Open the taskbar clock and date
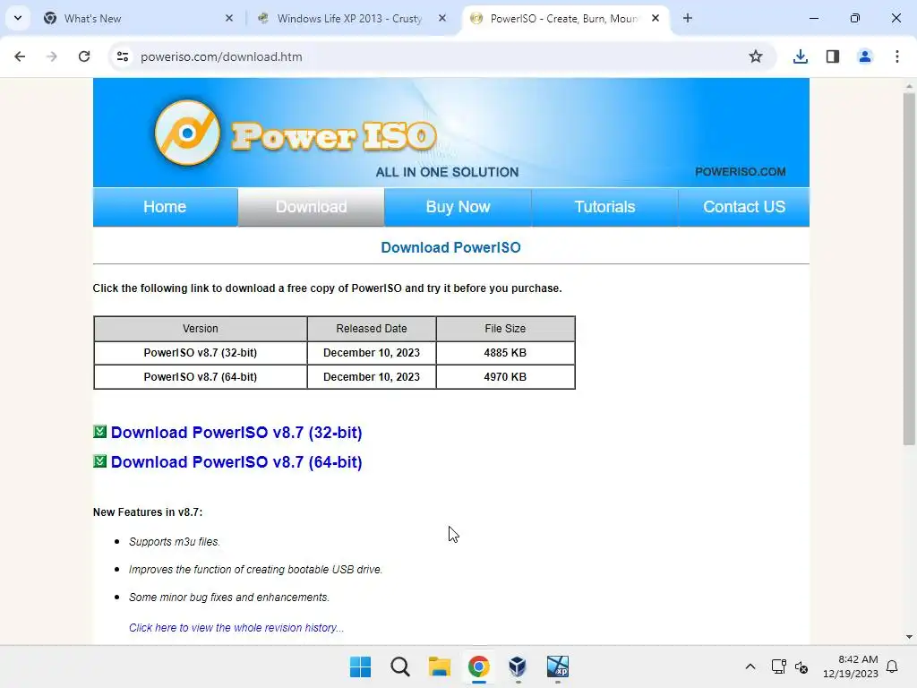917x688 pixels. 851,666
